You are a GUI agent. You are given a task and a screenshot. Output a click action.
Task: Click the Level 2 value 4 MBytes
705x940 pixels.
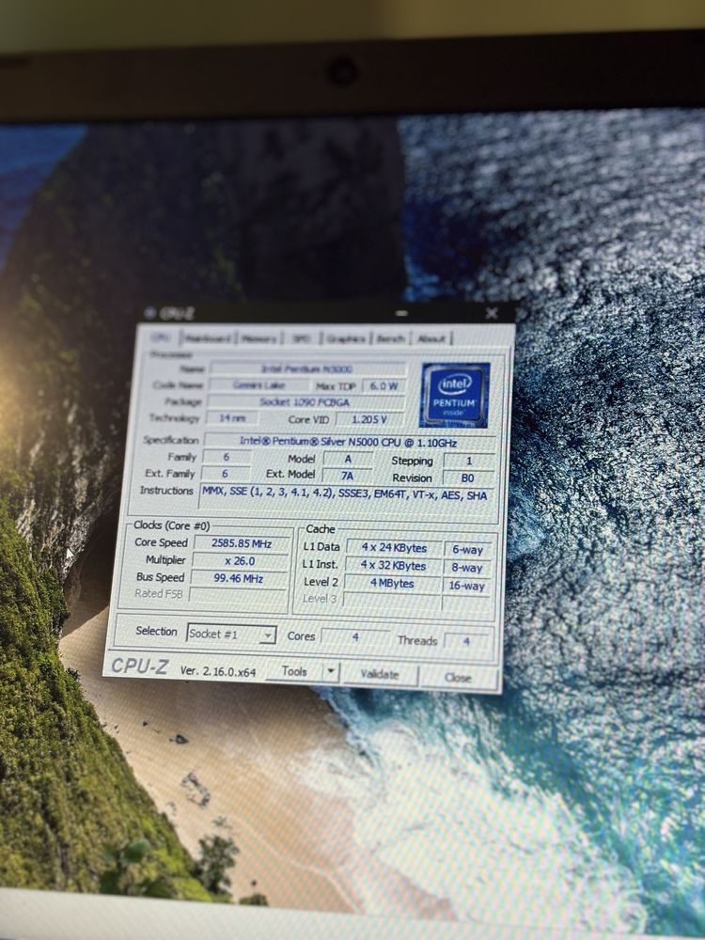(392, 584)
